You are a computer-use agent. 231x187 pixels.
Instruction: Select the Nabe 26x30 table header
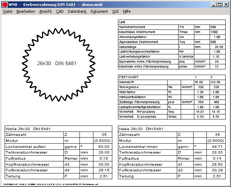pyautogui.click(x=141, y=129)
